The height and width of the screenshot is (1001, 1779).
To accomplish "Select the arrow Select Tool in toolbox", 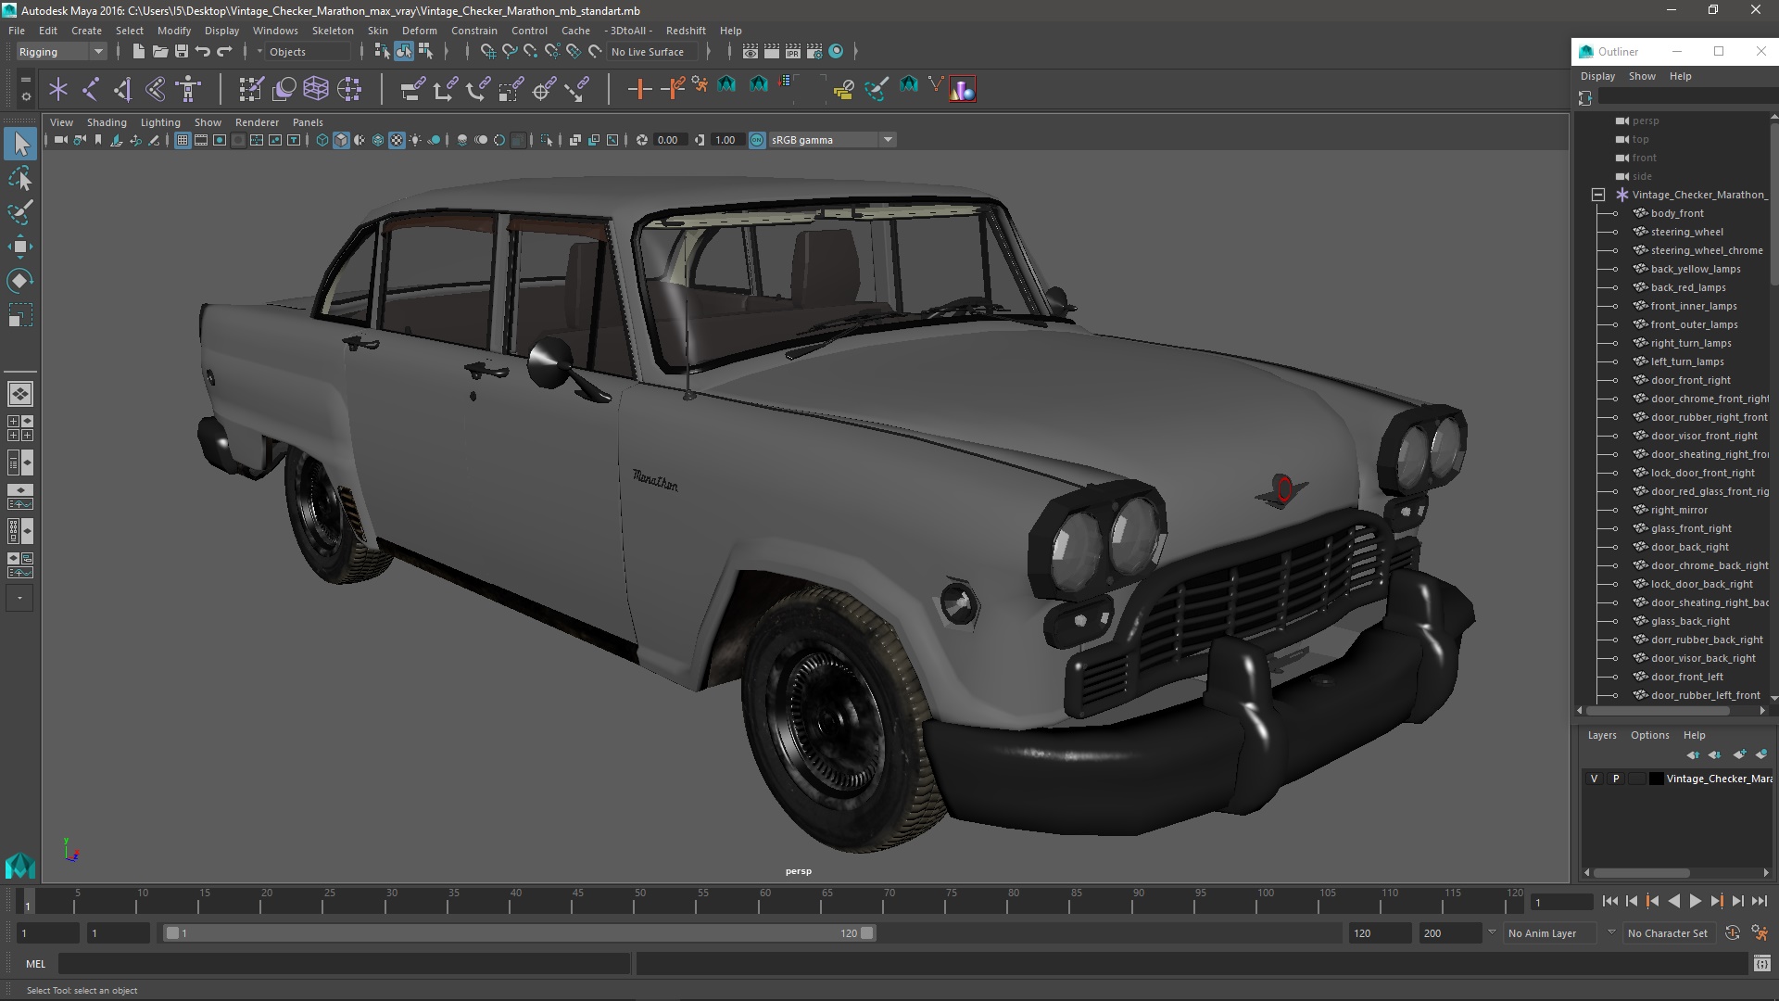I will point(20,144).
